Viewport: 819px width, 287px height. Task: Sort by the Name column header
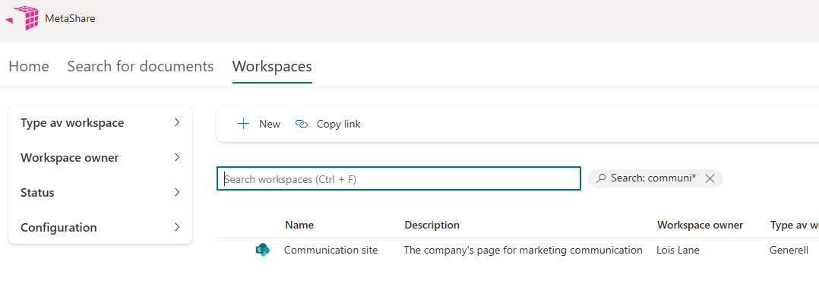click(x=299, y=225)
